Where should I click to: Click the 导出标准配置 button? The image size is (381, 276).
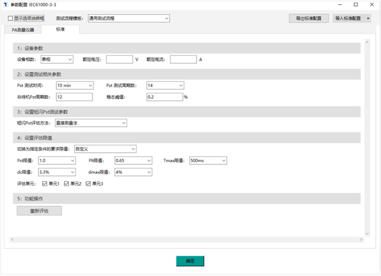(x=309, y=18)
